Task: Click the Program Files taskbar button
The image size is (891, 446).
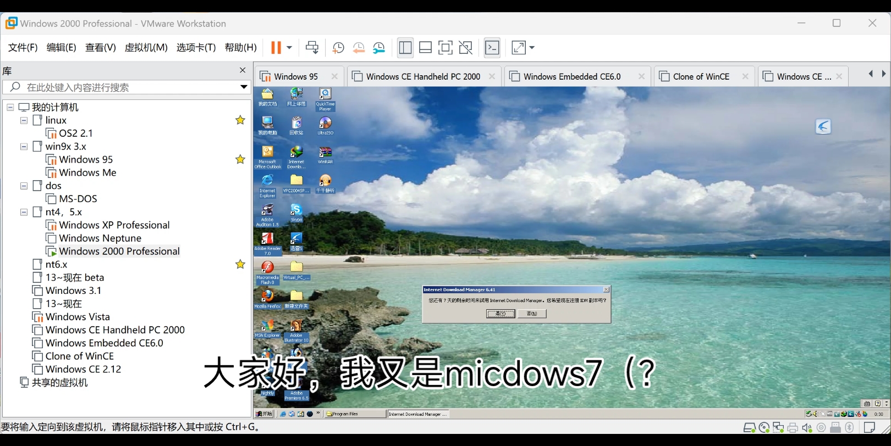Action: [x=355, y=414]
